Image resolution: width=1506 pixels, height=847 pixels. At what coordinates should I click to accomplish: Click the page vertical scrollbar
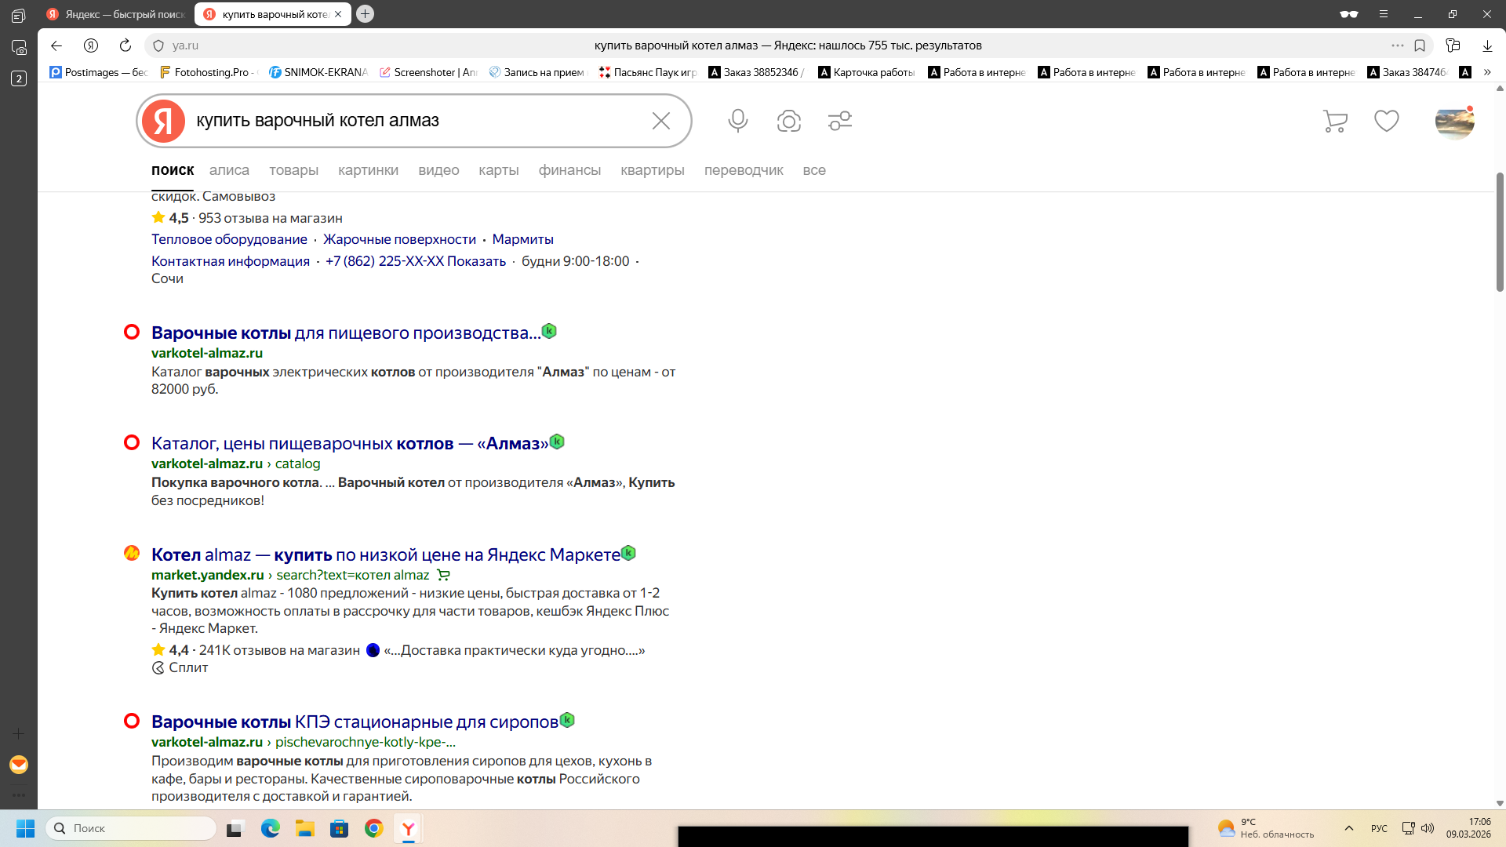click(1500, 231)
